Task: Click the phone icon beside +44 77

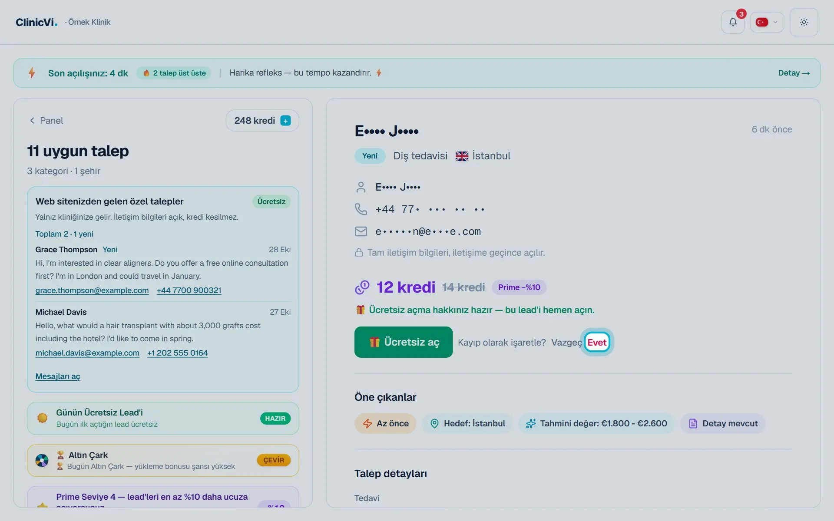Action: pyautogui.click(x=361, y=209)
